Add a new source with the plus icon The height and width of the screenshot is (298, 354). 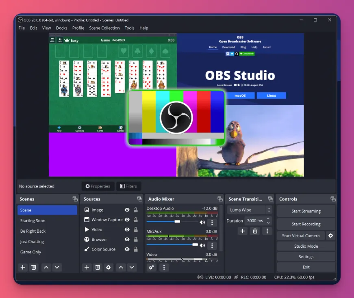point(87,268)
